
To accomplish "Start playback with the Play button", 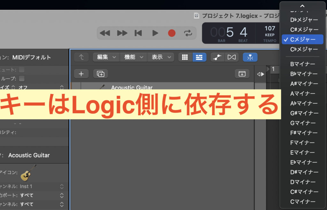I will (x=155, y=33).
